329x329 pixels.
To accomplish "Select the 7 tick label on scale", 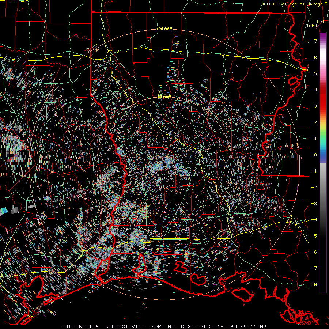I will (315, 41).
